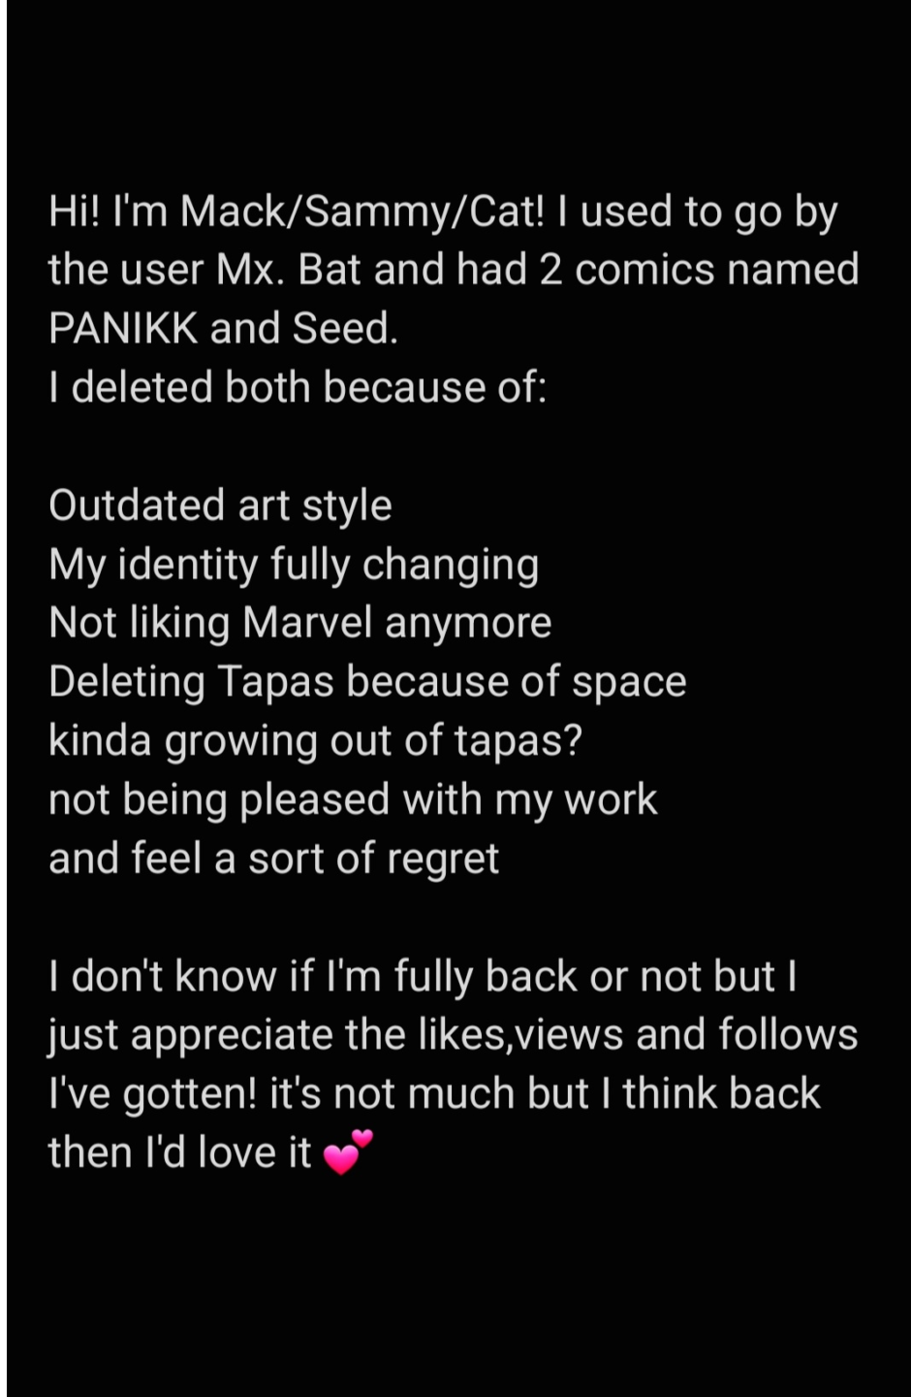Click the line 'I deleted both because of:'
This screenshot has width=911, height=1397.
[298, 388]
